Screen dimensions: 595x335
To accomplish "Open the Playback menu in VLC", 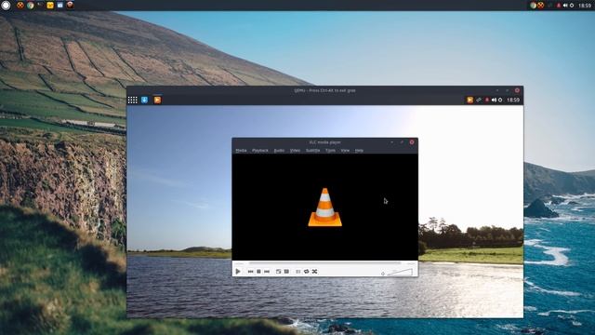I will tap(260, 151).
